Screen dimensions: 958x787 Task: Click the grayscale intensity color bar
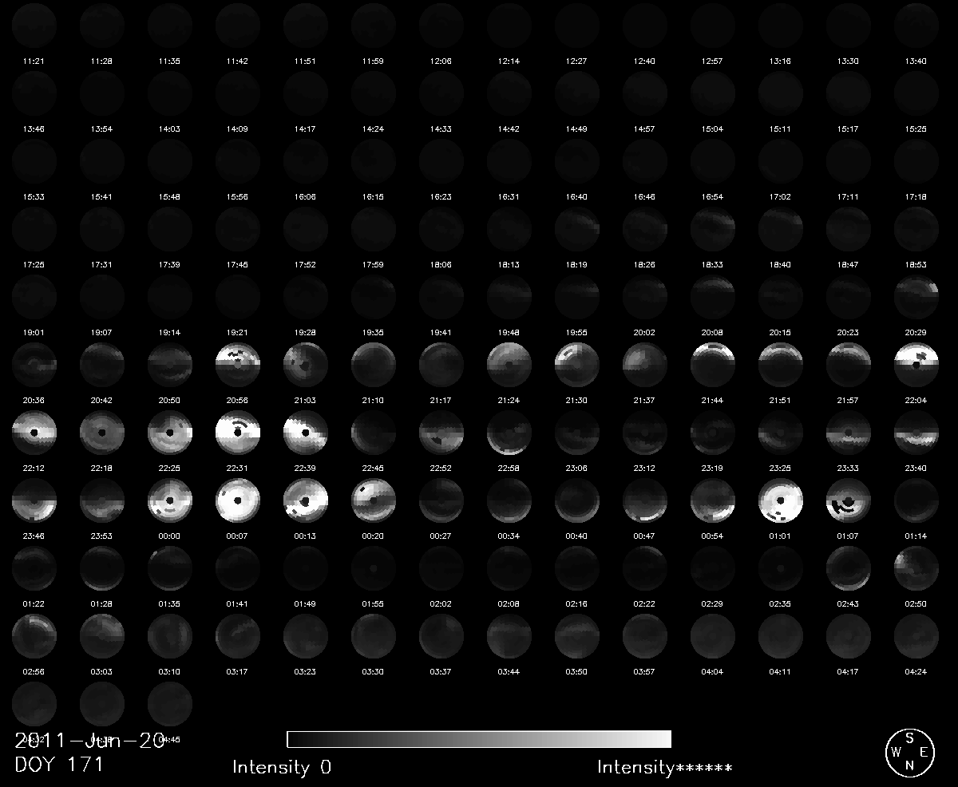(x=479, y=738)
